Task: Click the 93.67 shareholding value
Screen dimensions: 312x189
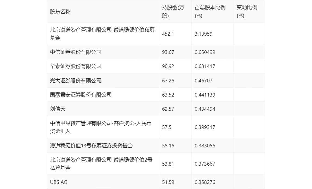Action: tap(168, 52)
